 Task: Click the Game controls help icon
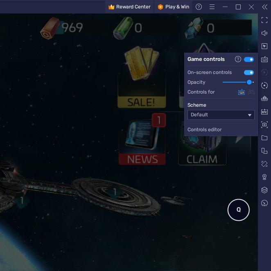click(x=238, y=59)
